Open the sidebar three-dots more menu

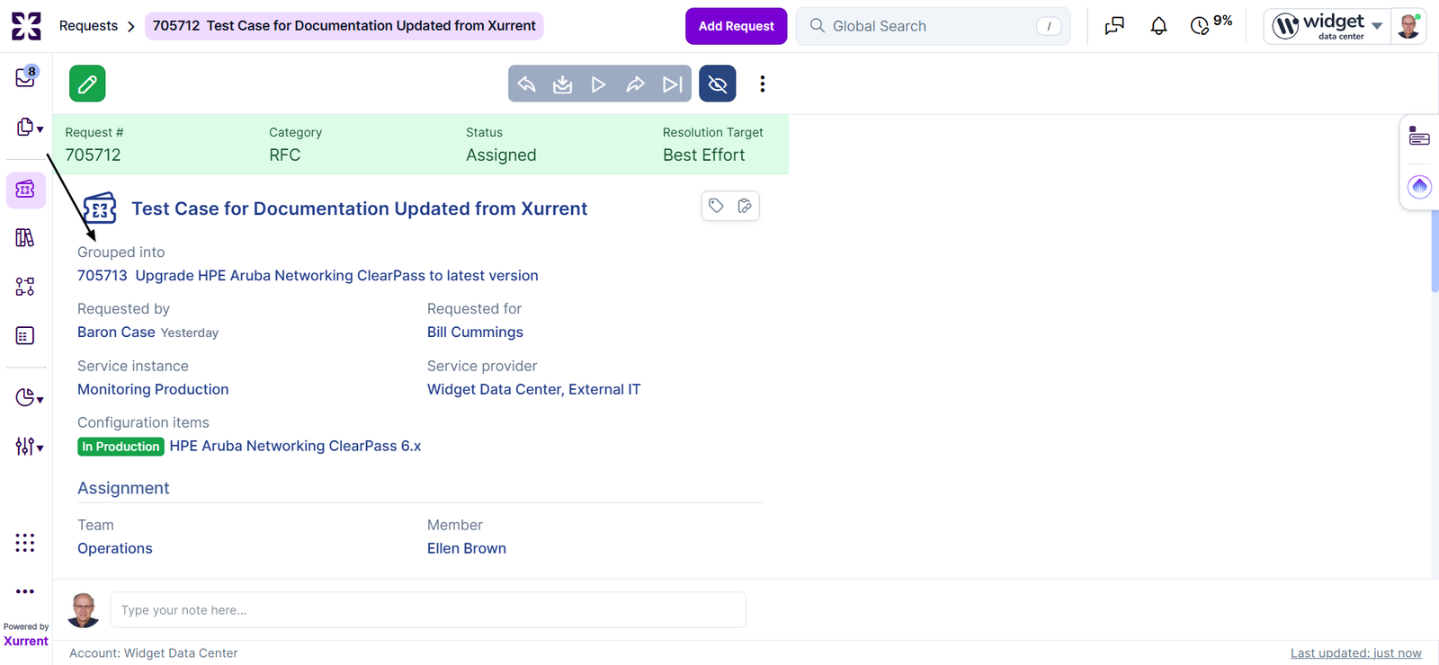tap(25, 591)
